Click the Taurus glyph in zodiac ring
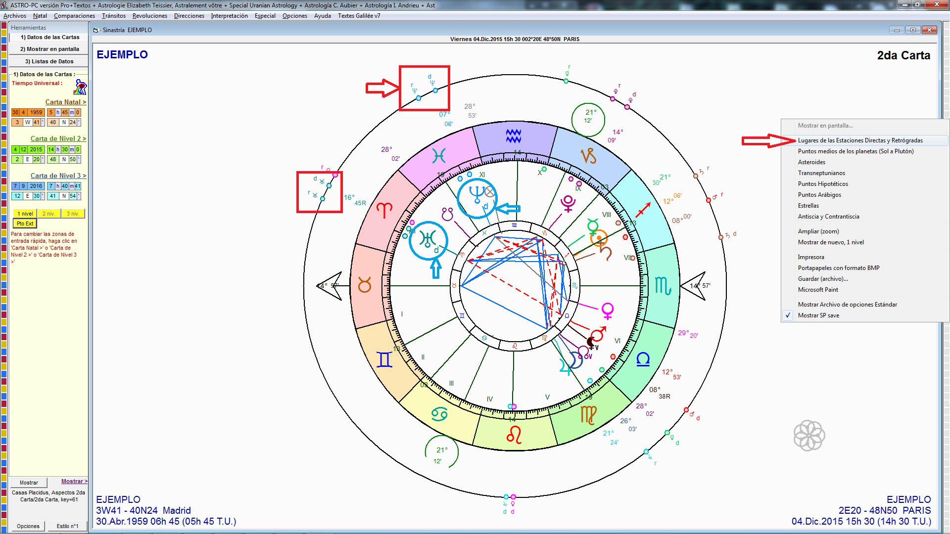The width and height of the screenshot is (950, 534). pyautogui.click(x=365, y=285)
